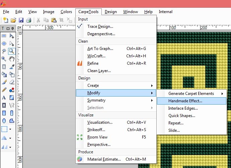Viewport: 231px width, 168px height.
Task: Click the Print icon in toolbar
Action: click(29, 20)
